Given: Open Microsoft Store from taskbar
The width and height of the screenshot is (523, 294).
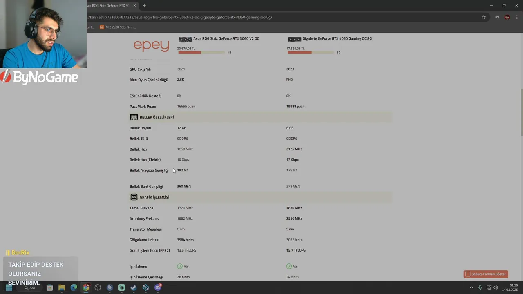Looking at the screenshot, I should click(49, 287).
